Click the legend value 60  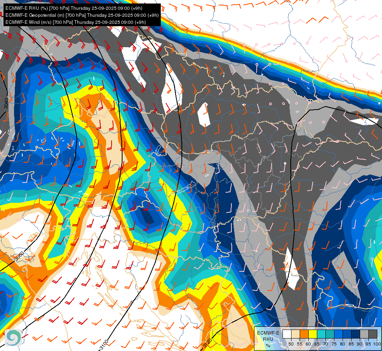pos(308,344)
